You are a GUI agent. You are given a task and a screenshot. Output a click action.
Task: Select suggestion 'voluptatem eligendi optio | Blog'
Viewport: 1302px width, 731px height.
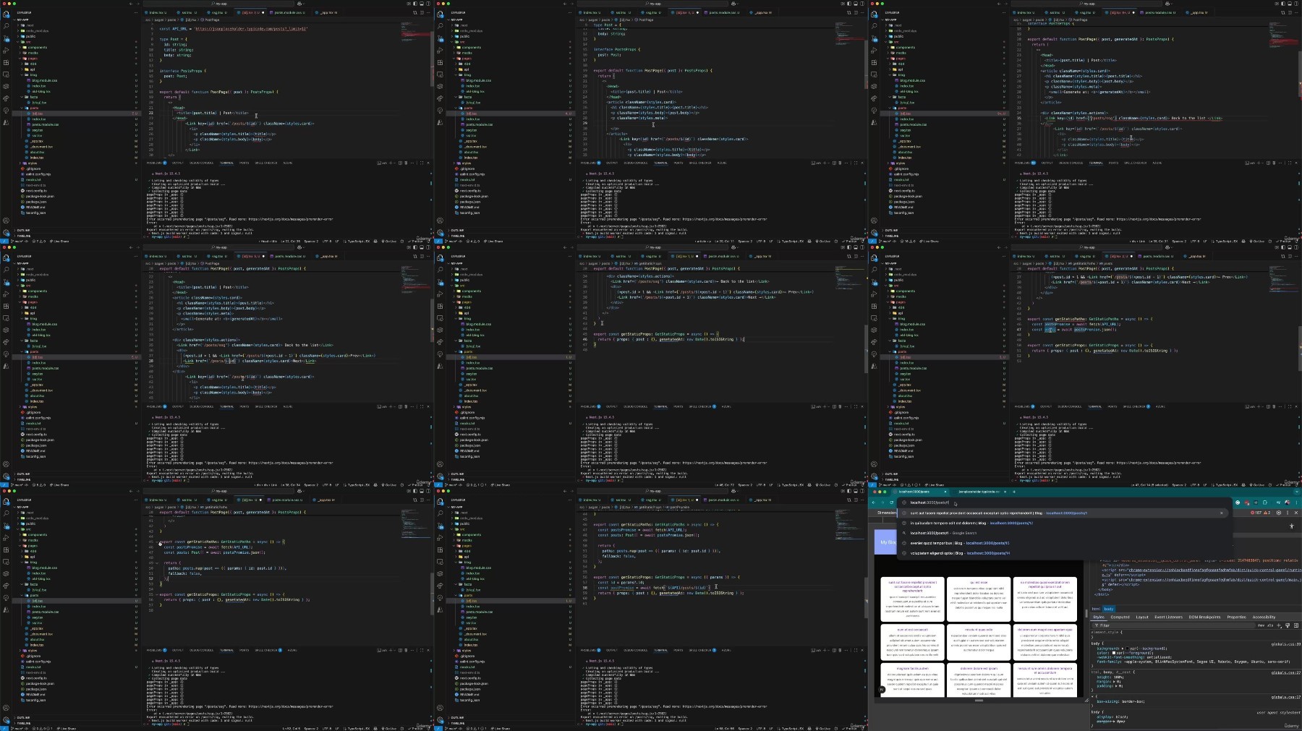coord(1063,553)
